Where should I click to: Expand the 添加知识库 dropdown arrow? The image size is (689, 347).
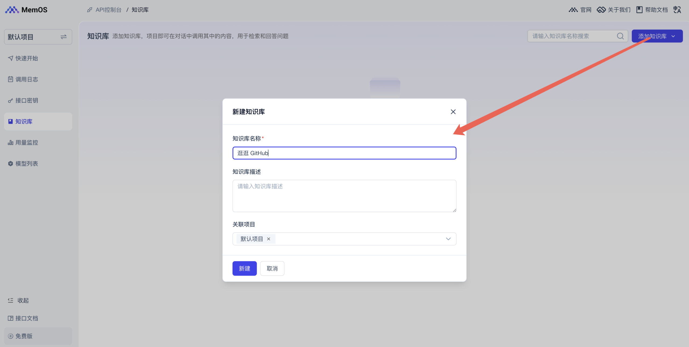pyautogui.click(x=673, y=36)
